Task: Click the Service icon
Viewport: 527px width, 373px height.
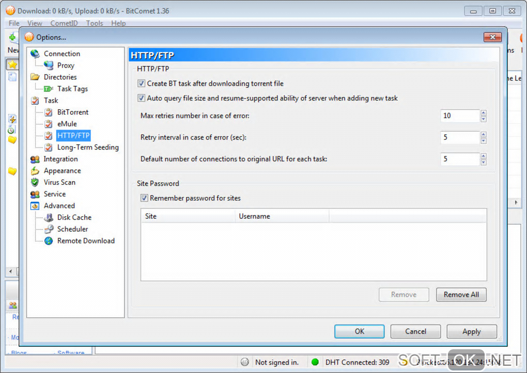Action: click(35, 194)
